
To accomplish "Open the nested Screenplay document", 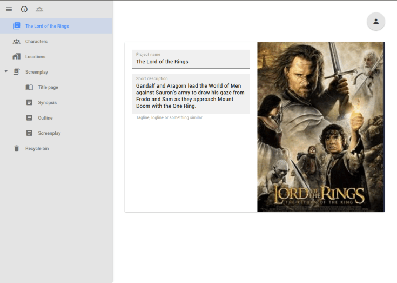I will pos(49,133).
